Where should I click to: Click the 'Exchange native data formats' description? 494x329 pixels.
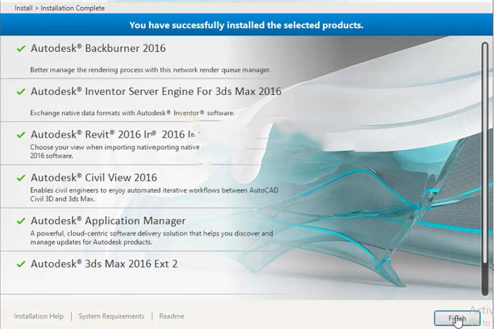click(x=132, y=113)
